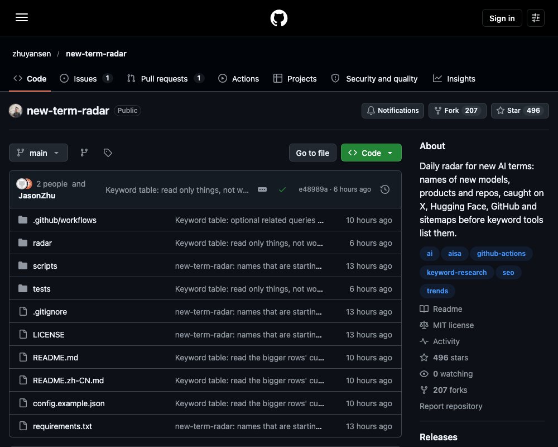Open the scripts folder
This screenshot has height=447, width=558.
[45, 266]
